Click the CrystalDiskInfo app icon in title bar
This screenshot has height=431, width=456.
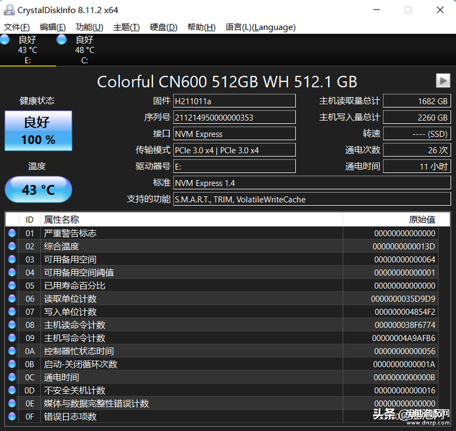click(9, 10)
